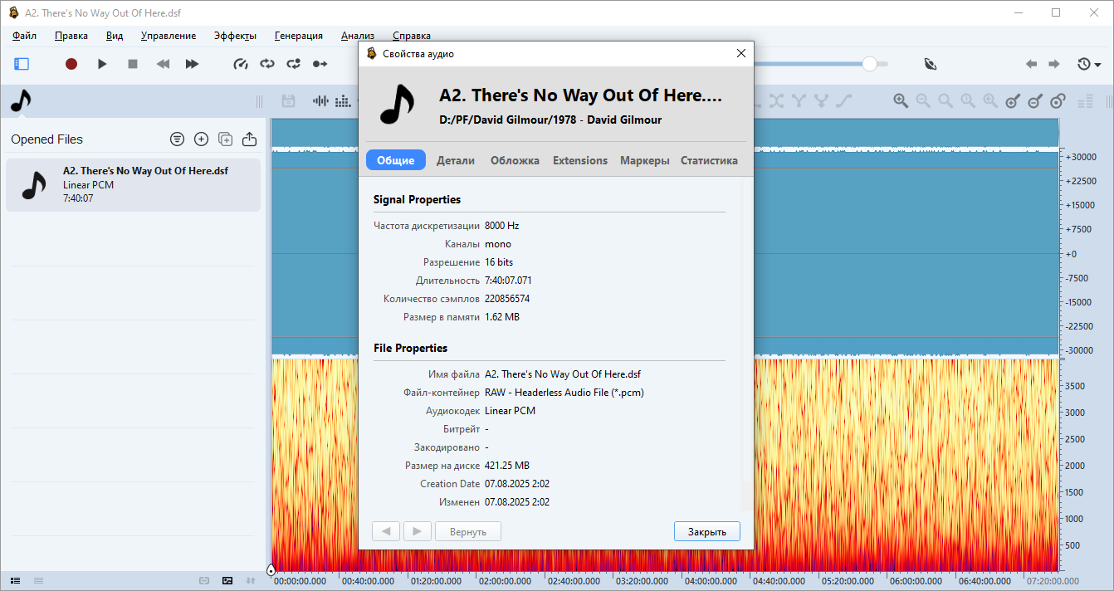Toggle the sidebar panel icon
1114x591 pixels.
22,64
